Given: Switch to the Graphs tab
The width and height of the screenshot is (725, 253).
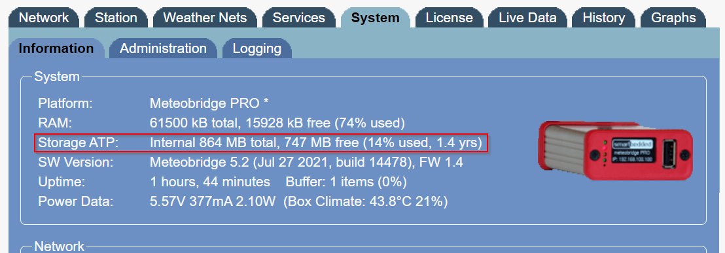Looking at the screenshot, I should (673, 18).
